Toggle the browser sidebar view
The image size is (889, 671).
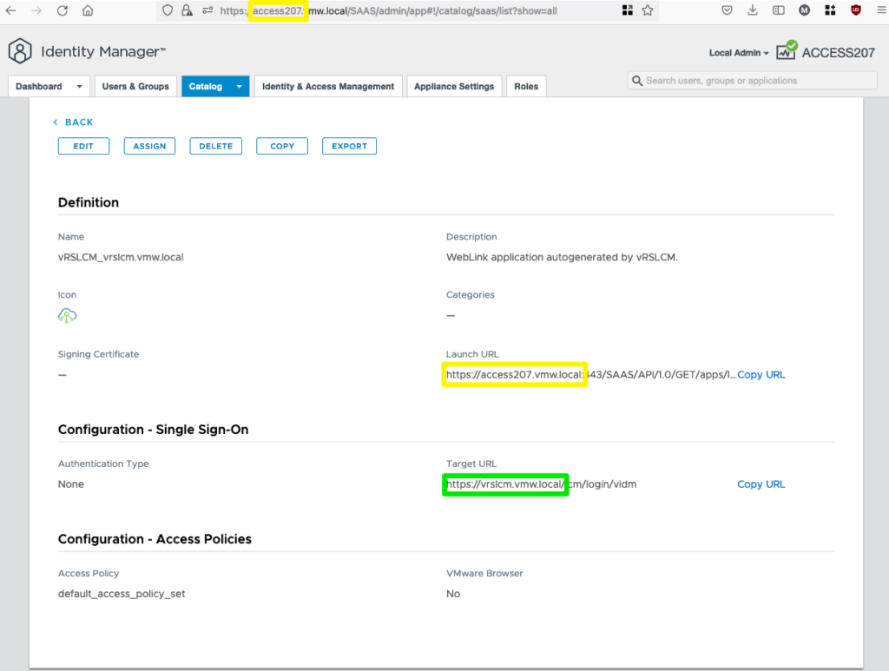tap(779, 10)
